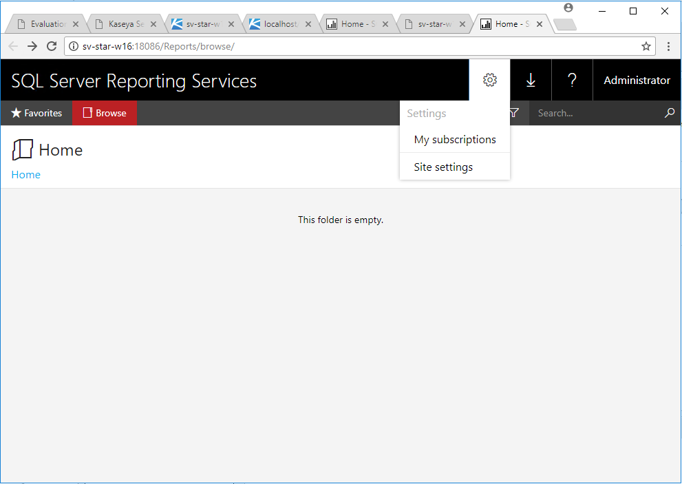Screen dimensions: 682x484
Task: Click the Home breadcrumb link
Action: pyautogui.click(x=26, y=175)
